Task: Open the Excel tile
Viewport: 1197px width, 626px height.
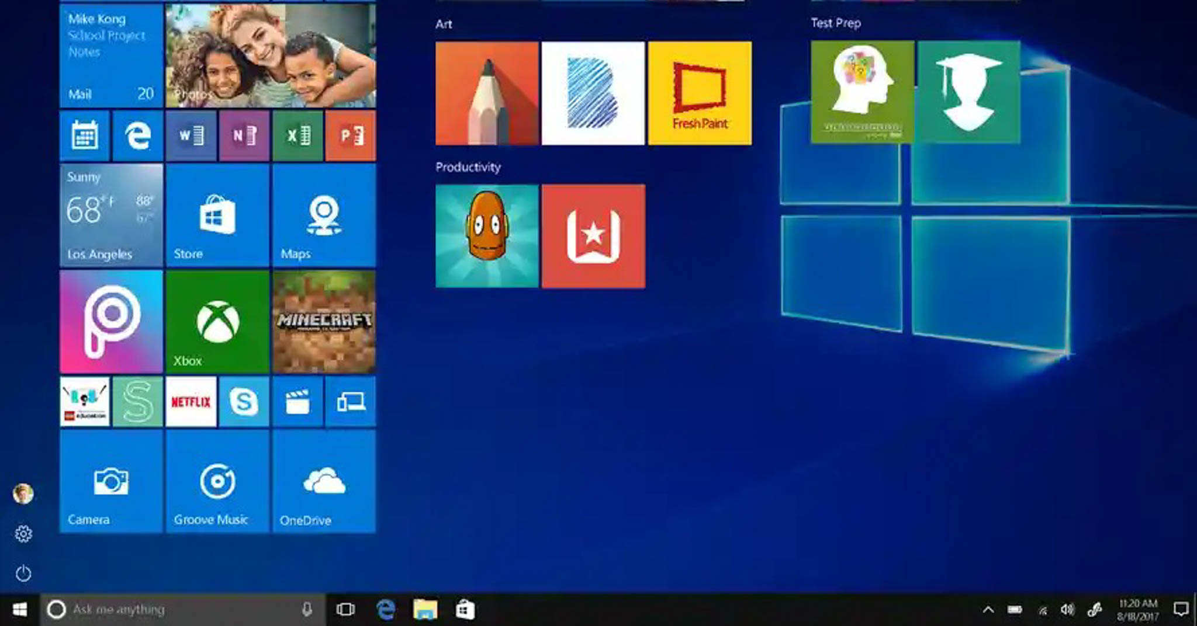Action: coord(297,135)
